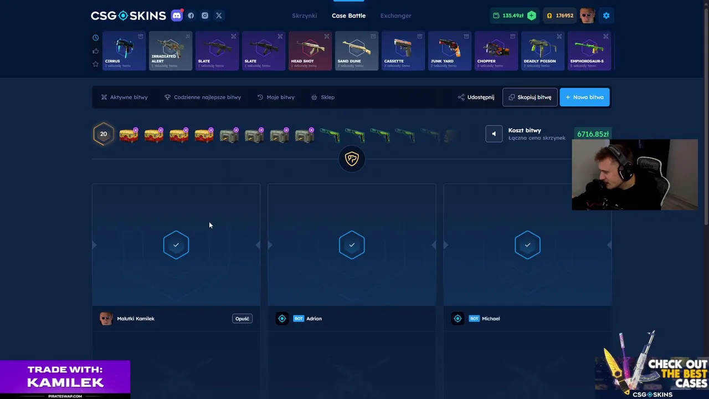This screenshot has width=709, height=399.
Task: Click the Koszt bitwy label
Action: [x=525, y=130]
